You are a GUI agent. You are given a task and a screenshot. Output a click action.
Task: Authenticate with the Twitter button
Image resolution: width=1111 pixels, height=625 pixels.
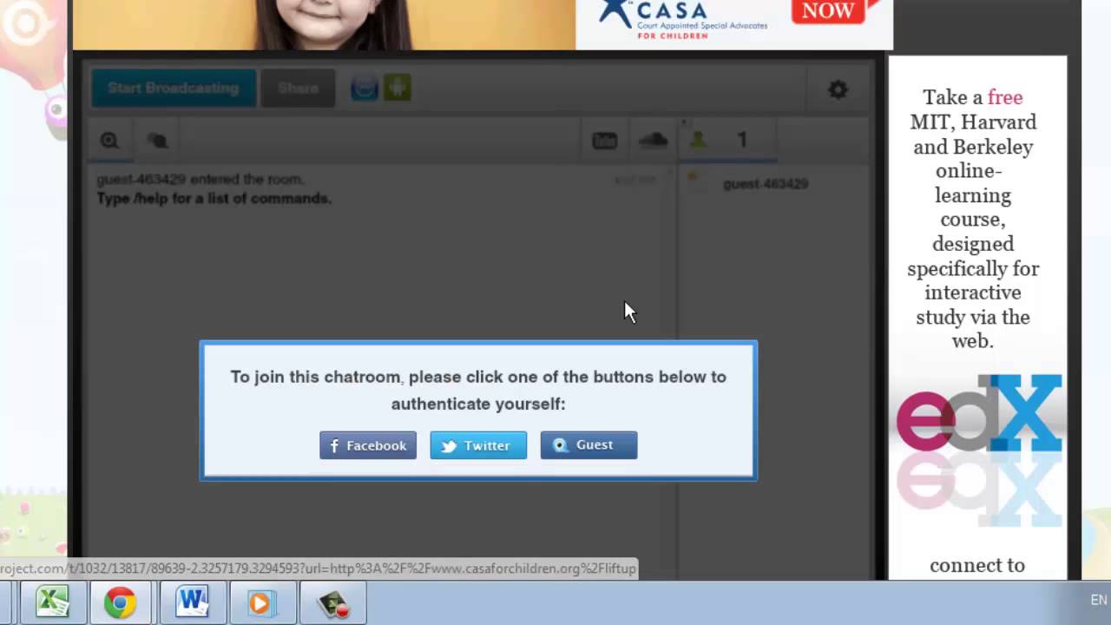click(x=478, y=445)
